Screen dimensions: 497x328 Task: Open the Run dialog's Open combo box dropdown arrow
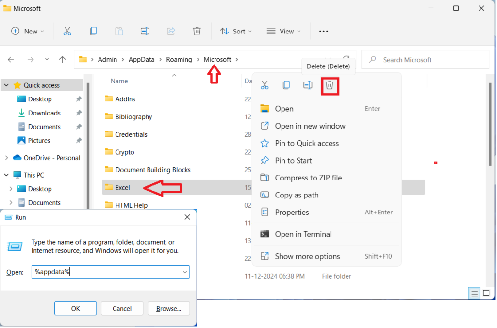185,272
